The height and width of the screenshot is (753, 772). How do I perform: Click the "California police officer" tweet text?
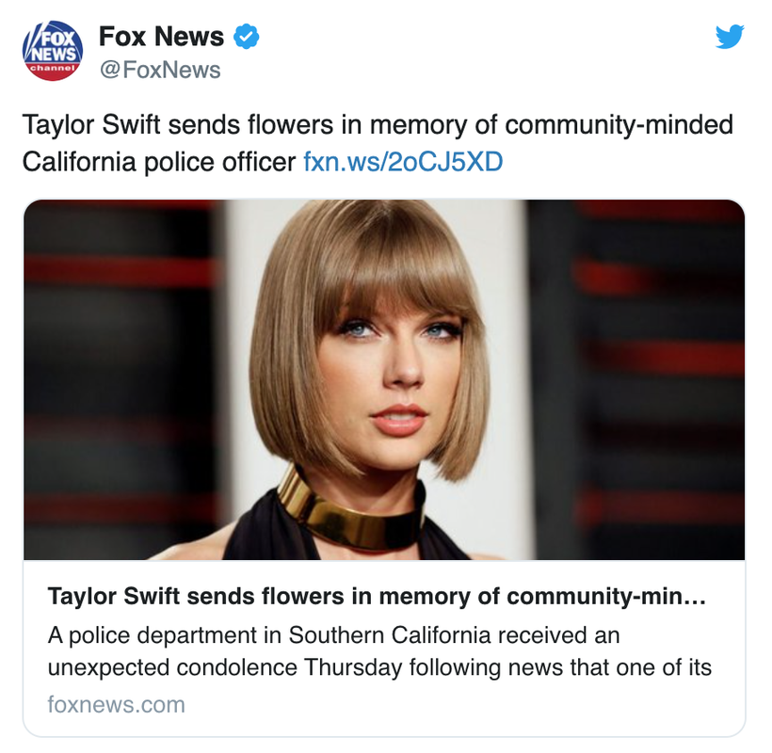158,162
